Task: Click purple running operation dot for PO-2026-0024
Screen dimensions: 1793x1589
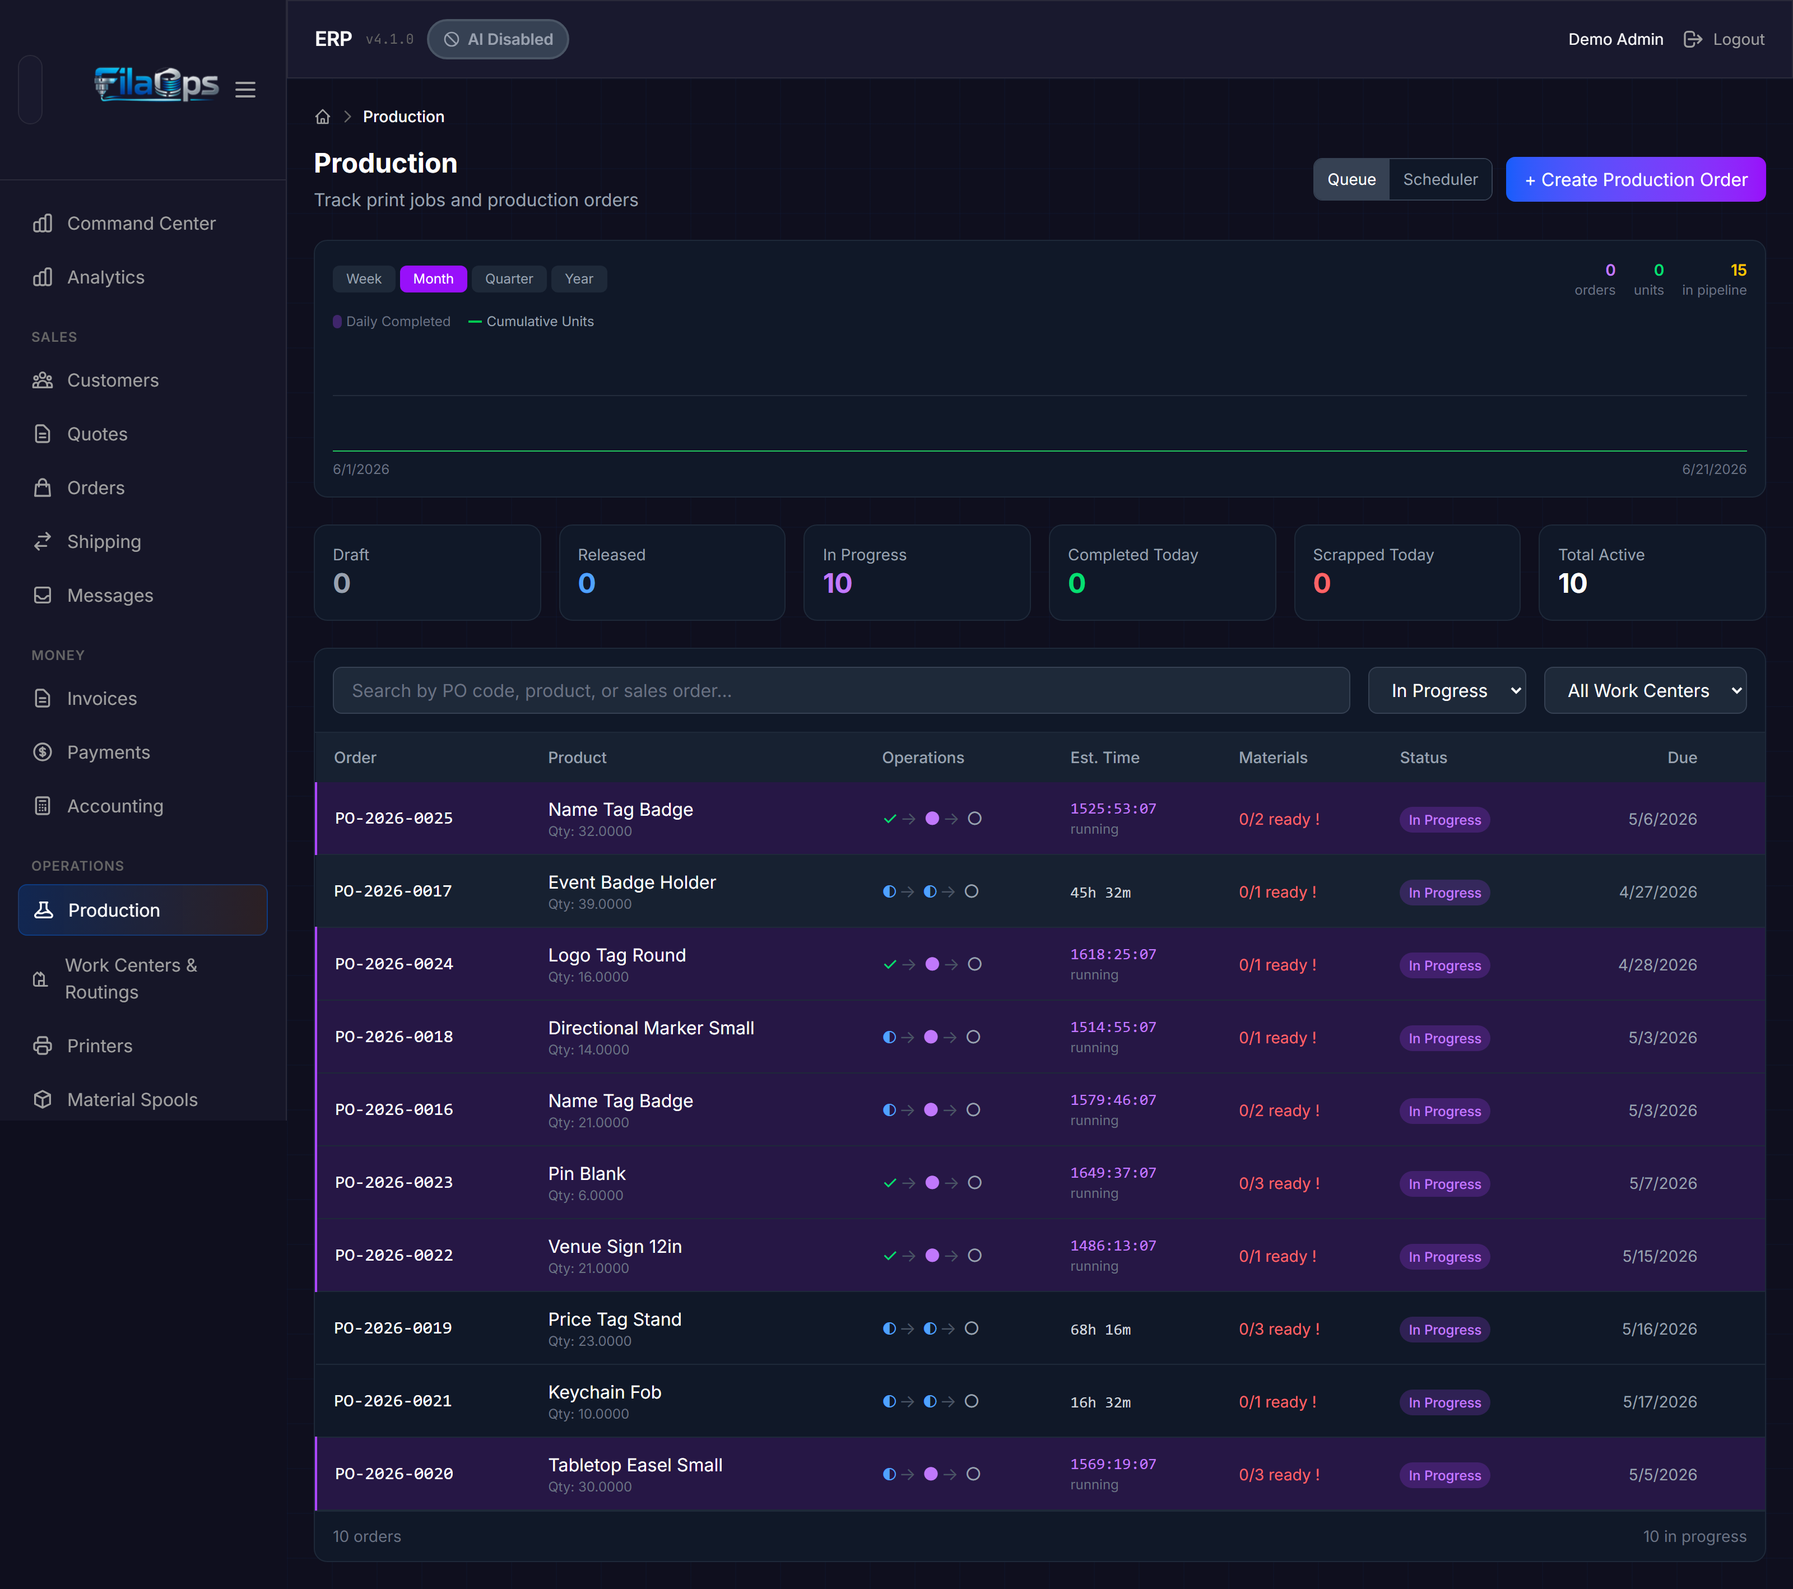Action: tap(932, 964)
